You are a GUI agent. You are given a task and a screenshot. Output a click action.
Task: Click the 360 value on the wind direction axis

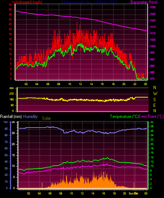pyautogui.click(x=12, y=88)
